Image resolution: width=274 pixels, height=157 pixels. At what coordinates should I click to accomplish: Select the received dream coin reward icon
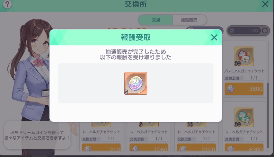click(136, 83)
